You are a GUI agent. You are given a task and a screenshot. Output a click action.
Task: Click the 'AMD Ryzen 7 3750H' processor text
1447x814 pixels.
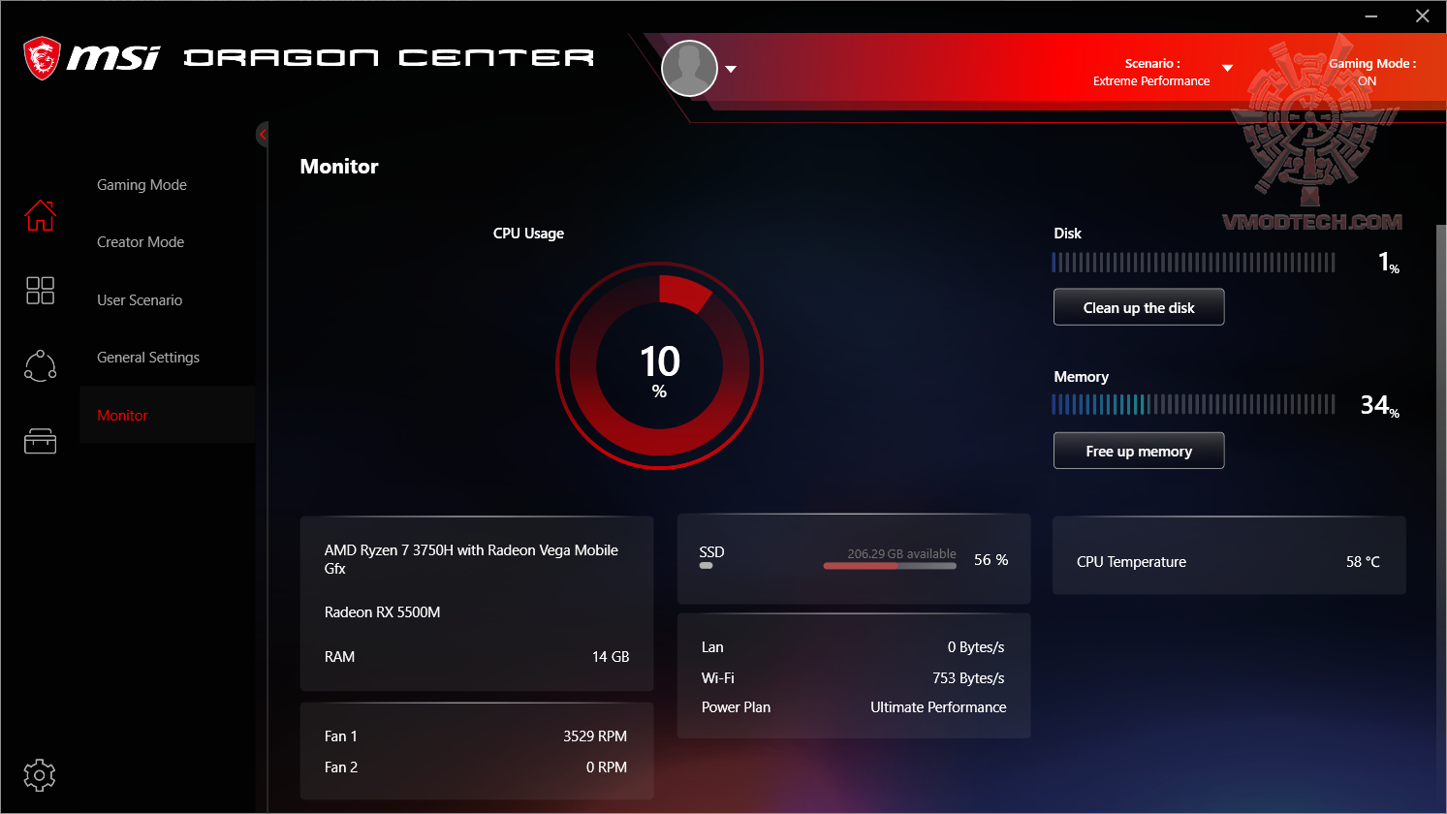[x=471, y=559]
